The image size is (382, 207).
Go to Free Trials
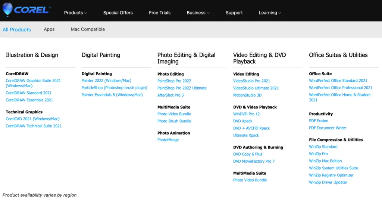pos(160,13)
